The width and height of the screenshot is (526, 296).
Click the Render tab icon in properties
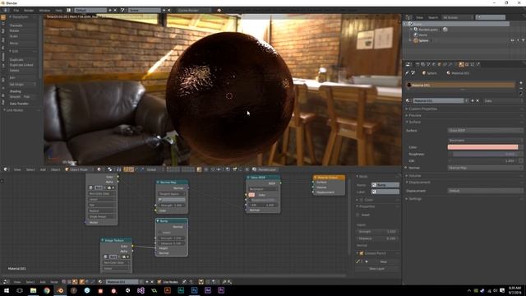pyautogui.click(x=418, y=64)
